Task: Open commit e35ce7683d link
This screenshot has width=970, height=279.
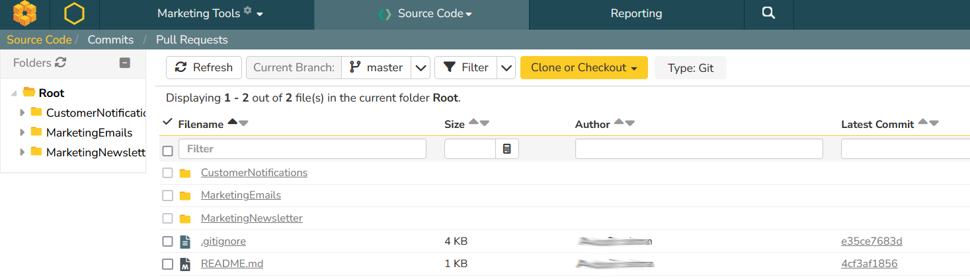Action: click(x=871, y=241)
